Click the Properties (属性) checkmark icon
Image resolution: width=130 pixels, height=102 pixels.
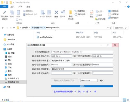tap(91, 12)
